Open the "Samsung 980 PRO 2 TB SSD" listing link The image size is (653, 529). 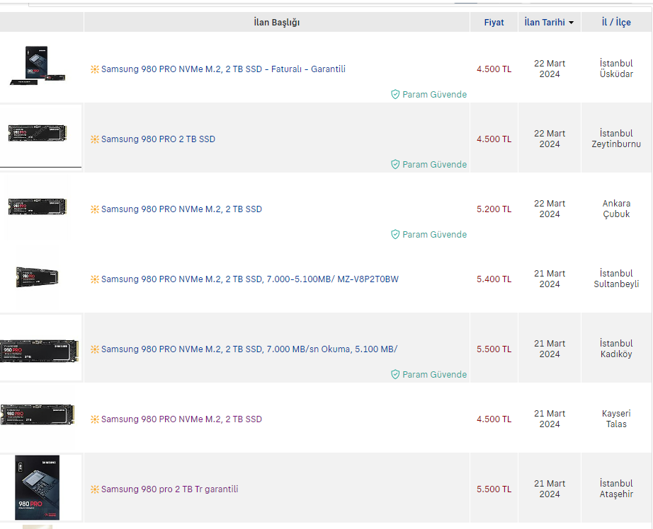pos(158,139)
